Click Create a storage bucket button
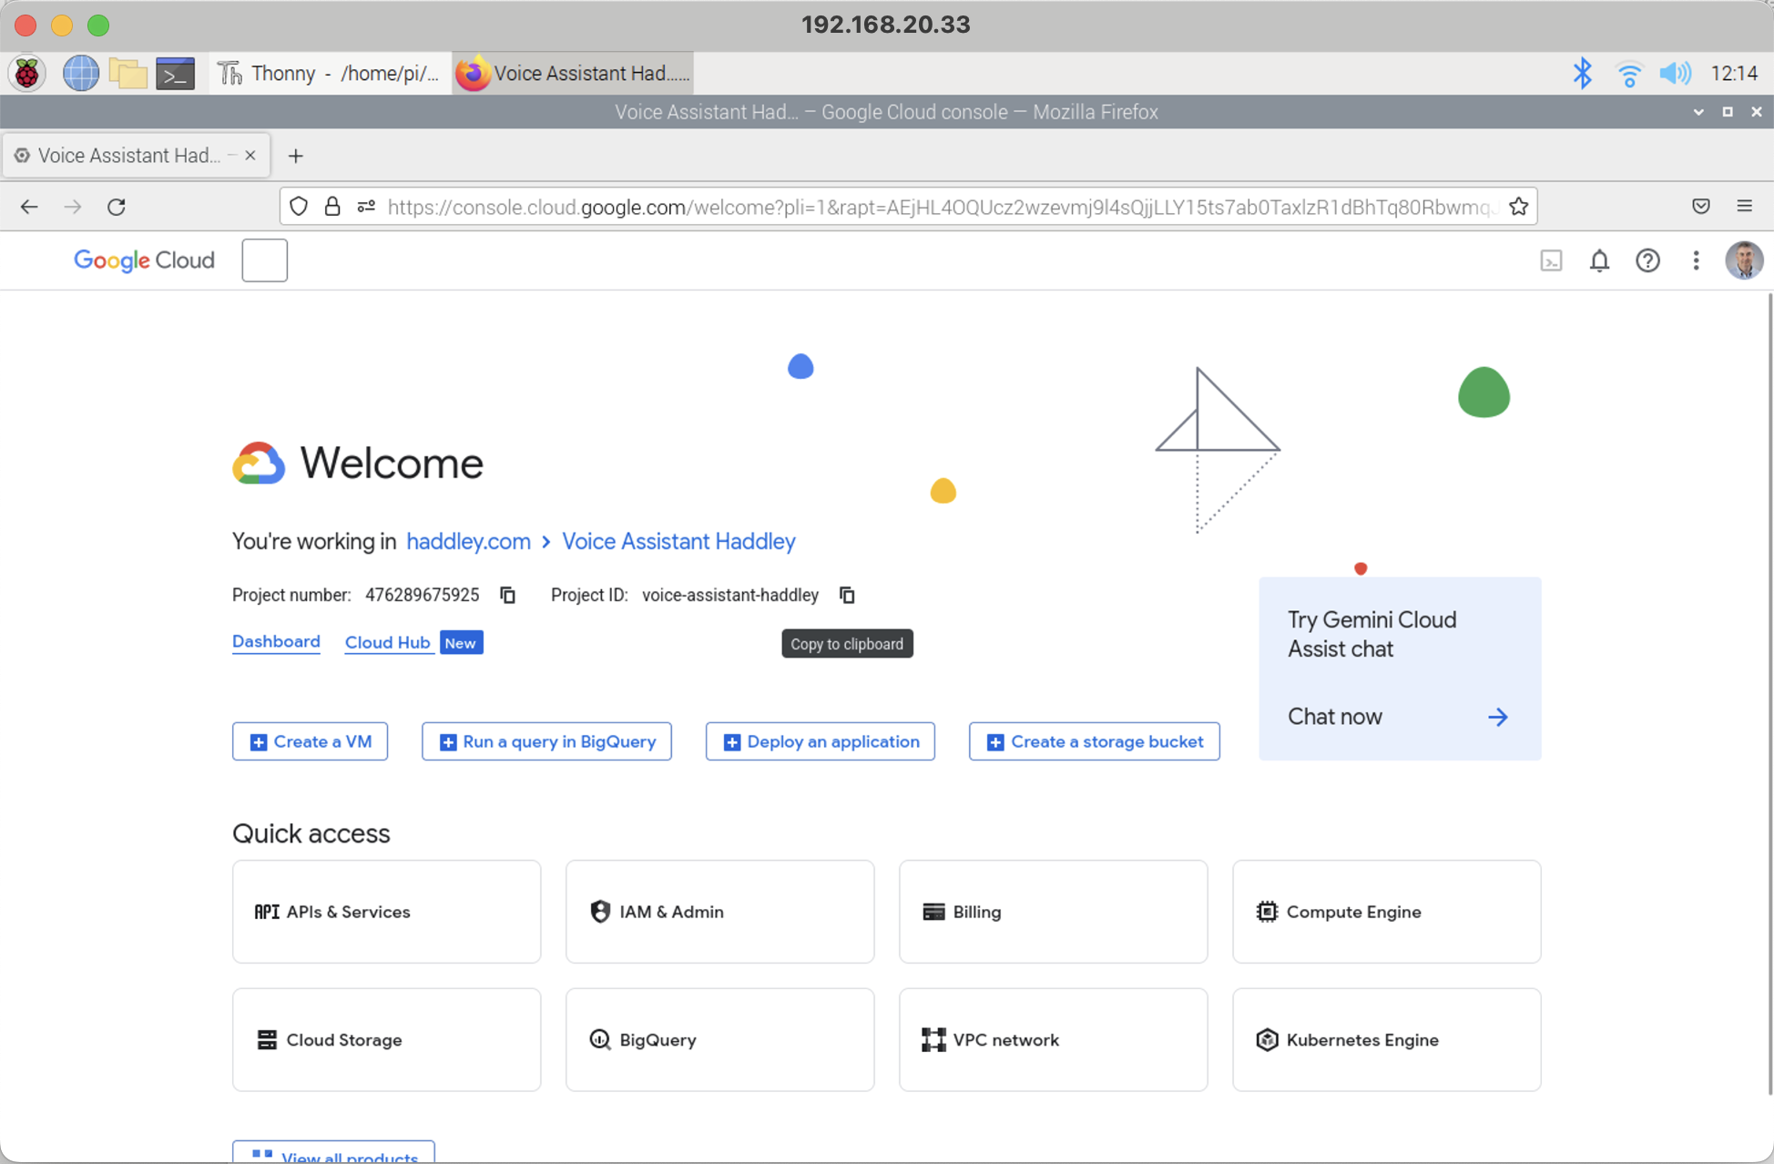This screenshot has width=1774, height=1164. click(x=1094, y=741)
